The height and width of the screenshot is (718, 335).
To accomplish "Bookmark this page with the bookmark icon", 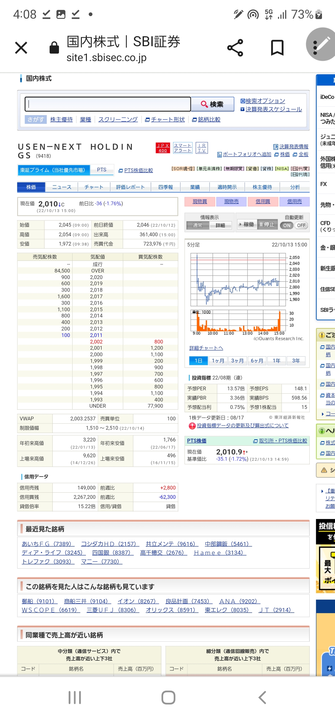I will [x=277, y=48].
